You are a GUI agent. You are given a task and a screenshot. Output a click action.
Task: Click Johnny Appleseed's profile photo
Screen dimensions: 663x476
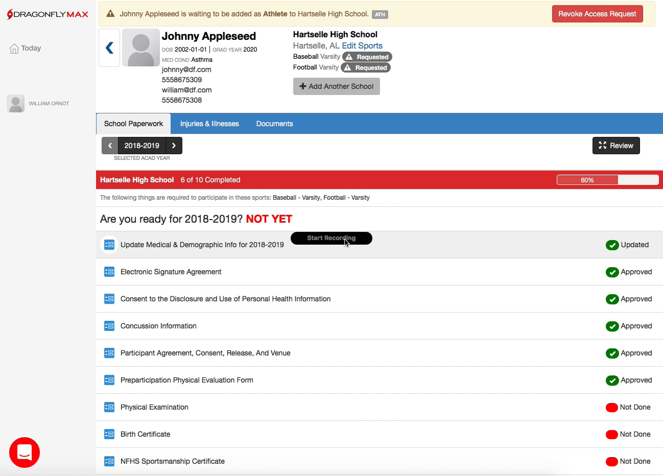pyautogui.click(x=141, y=48)
